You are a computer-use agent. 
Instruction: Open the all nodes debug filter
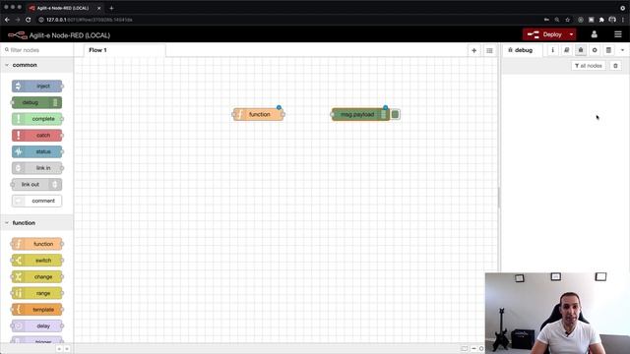point(589,66)
